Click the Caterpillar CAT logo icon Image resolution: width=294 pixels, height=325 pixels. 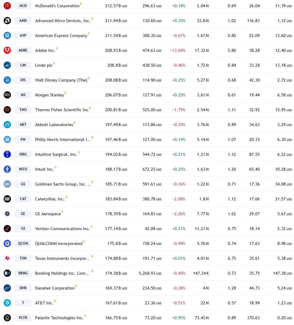tap(7, 199)
